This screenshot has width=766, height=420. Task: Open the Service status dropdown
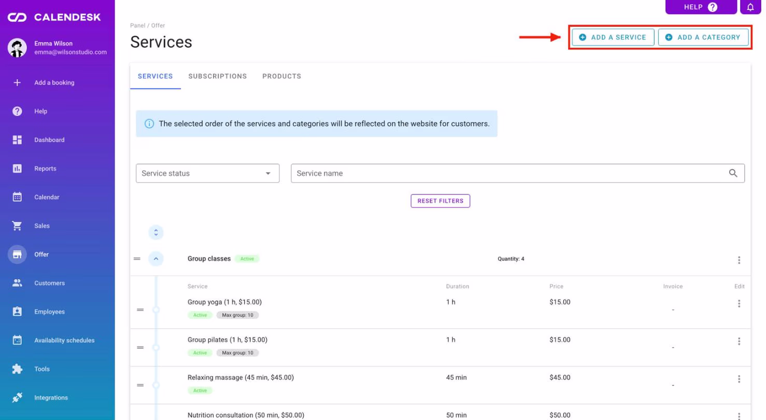click(207, 173)
